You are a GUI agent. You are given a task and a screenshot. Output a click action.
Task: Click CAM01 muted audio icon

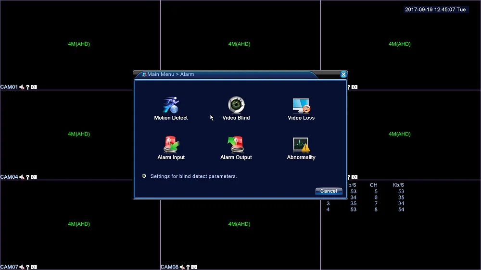tap(22, 87)
